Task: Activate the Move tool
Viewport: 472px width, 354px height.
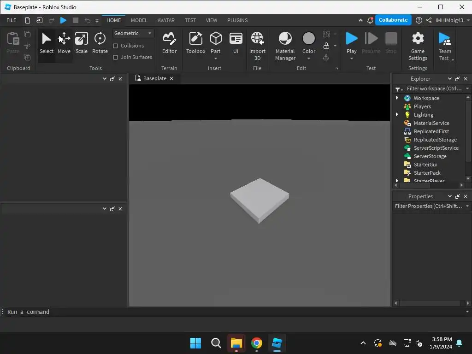Action: (64, 44)
